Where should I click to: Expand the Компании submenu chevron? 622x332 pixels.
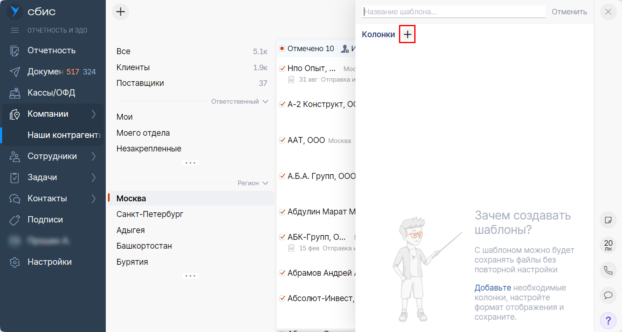(x=94, y=114)
